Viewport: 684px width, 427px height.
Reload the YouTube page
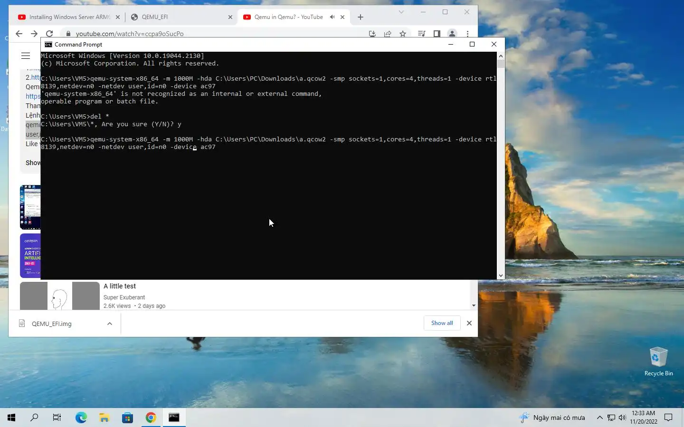[49, 34]
